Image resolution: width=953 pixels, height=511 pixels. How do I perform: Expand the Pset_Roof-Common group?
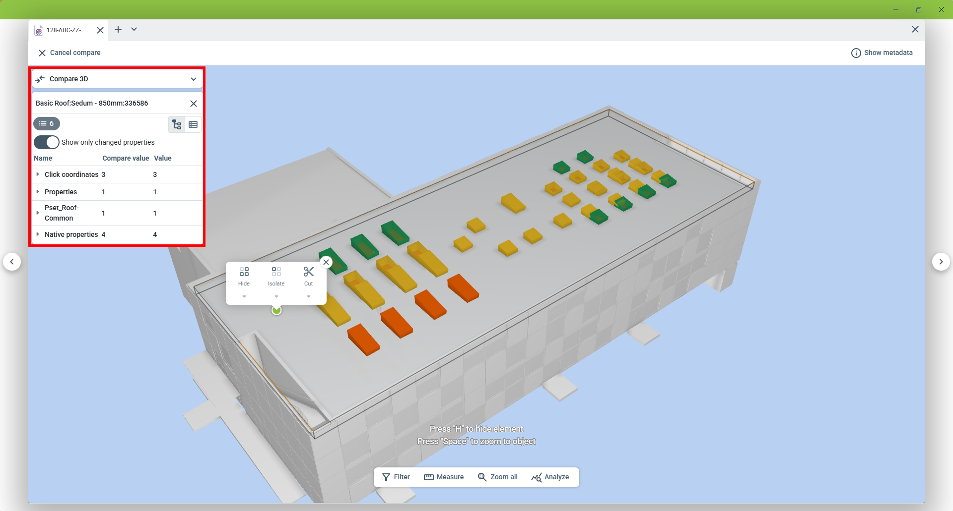click(38, 213)
